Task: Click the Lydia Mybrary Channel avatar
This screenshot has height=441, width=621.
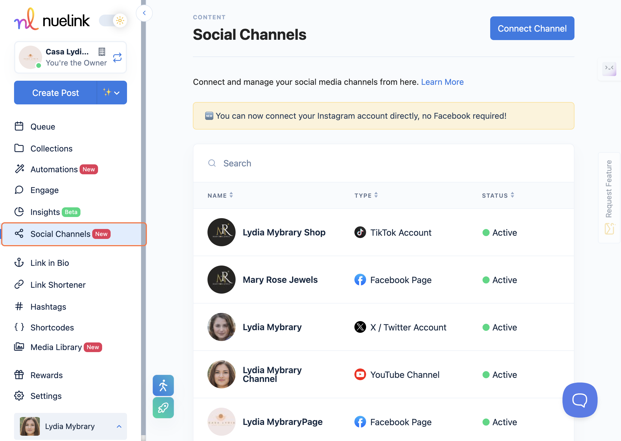Action: click(222, 374)
